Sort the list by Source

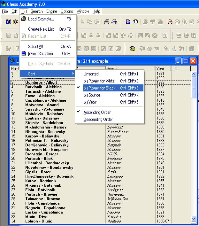110,95
